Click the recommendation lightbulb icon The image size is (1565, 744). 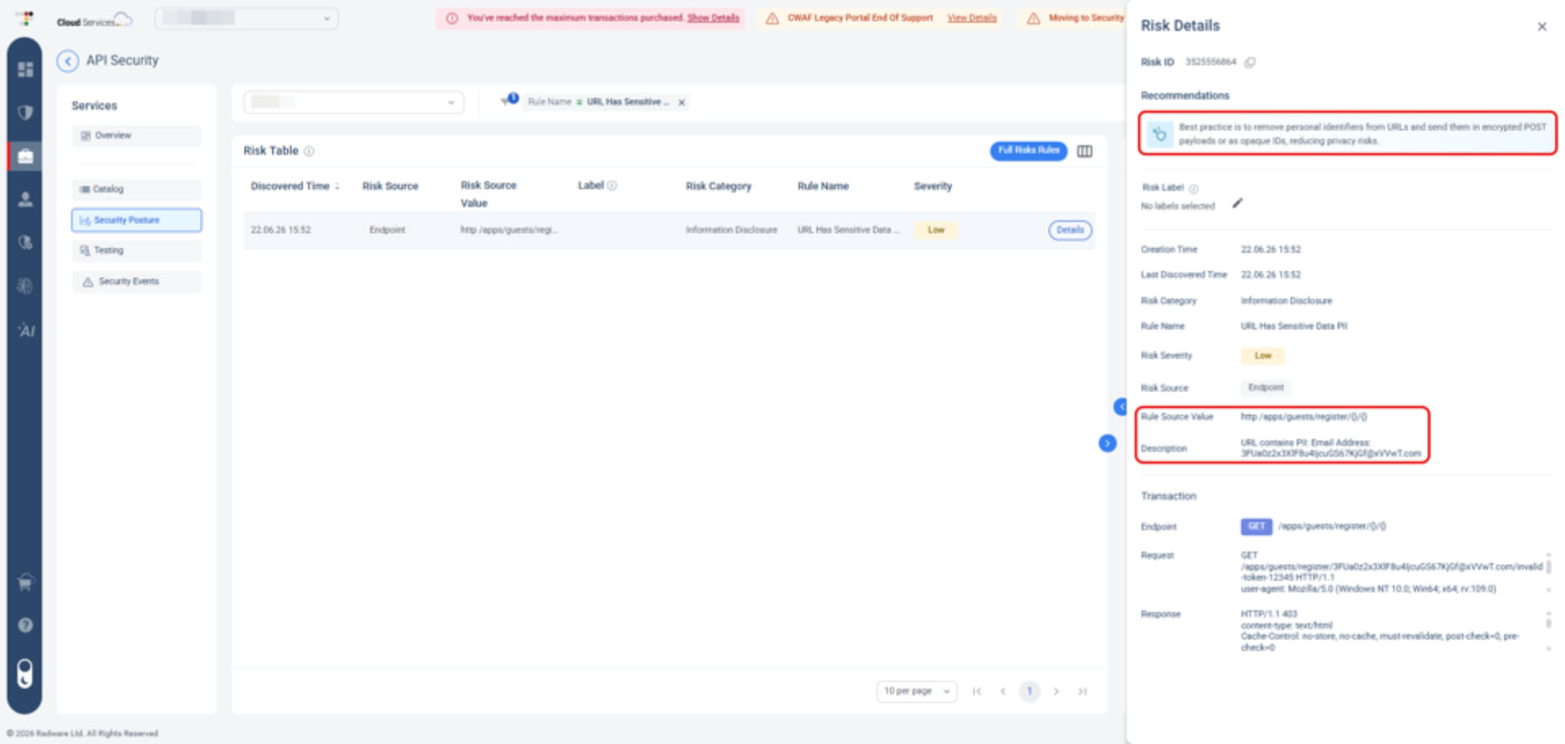coord(1159,134)
